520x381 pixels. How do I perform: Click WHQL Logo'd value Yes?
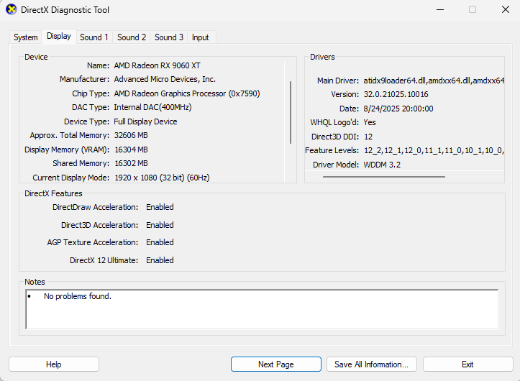tap(370, 122)
